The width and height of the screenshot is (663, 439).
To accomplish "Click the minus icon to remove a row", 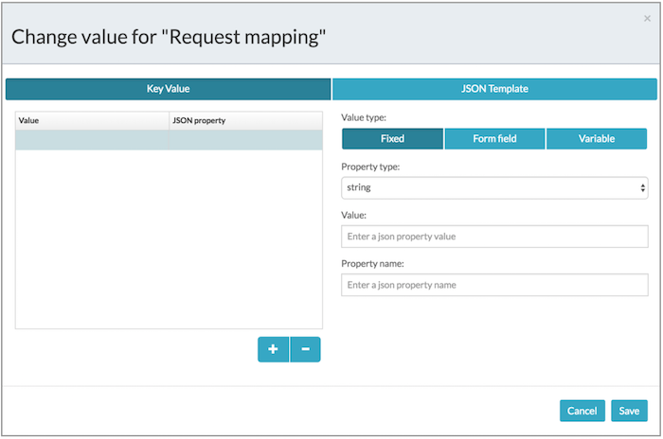I will tap(305, 349).
